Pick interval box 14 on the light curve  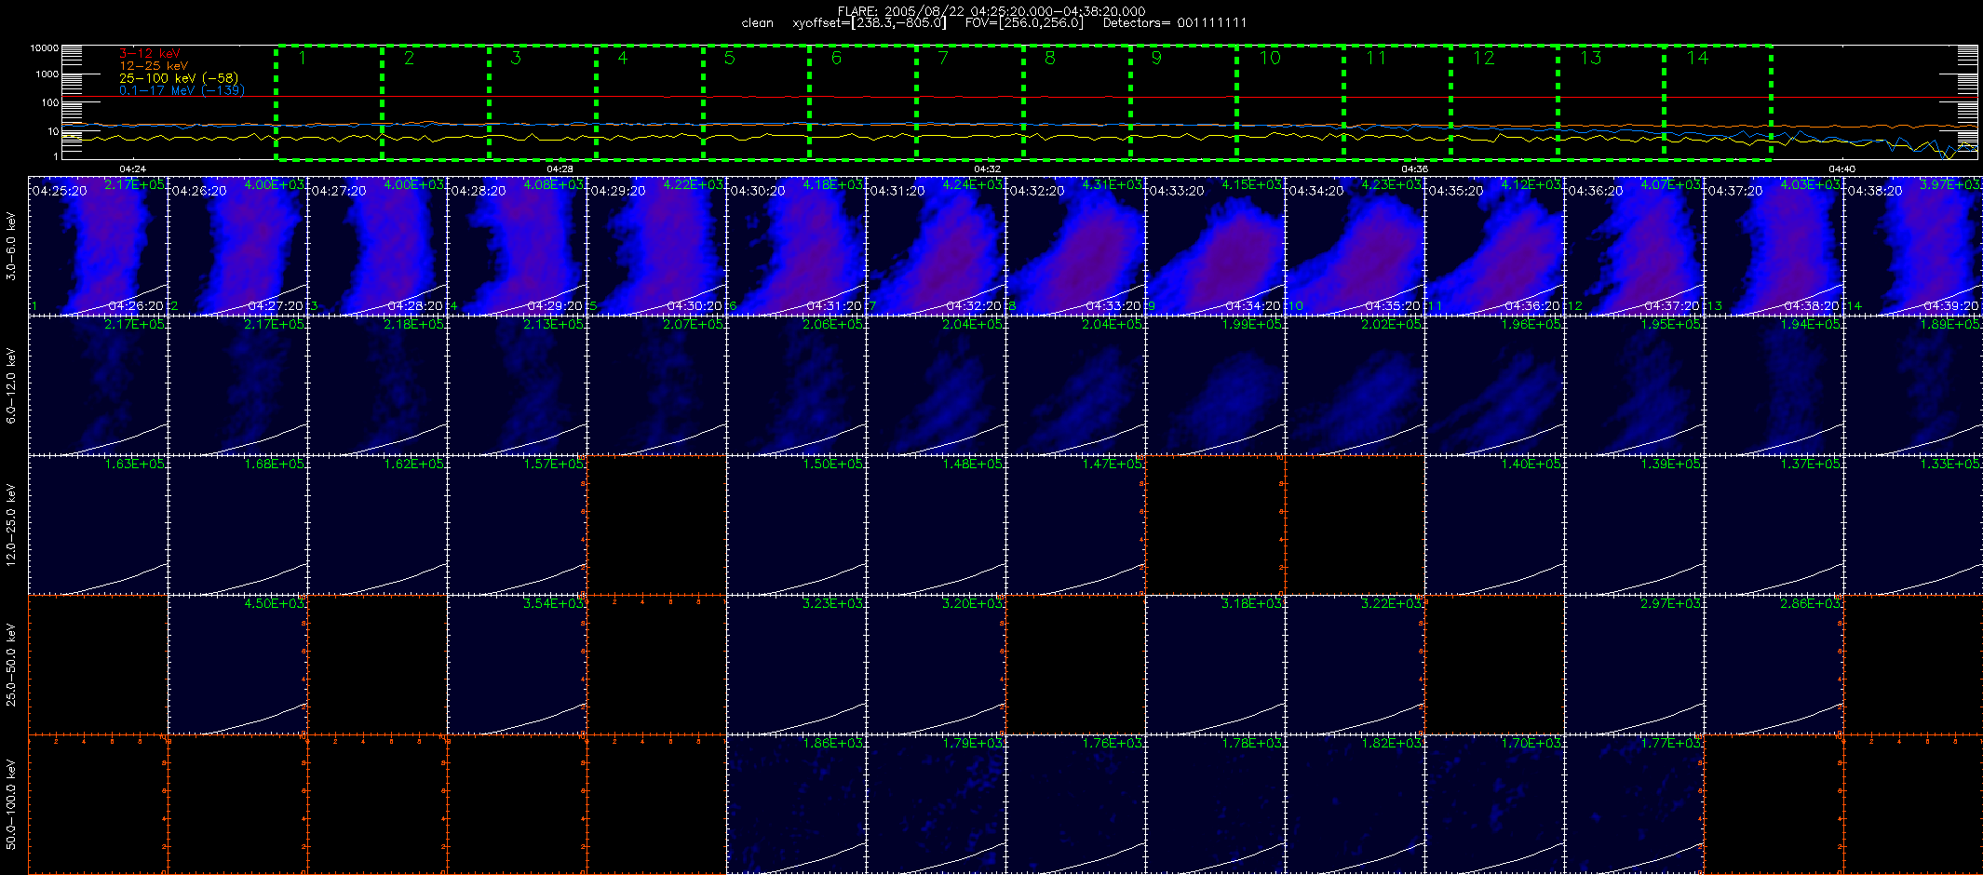[x=1718, y=102]
